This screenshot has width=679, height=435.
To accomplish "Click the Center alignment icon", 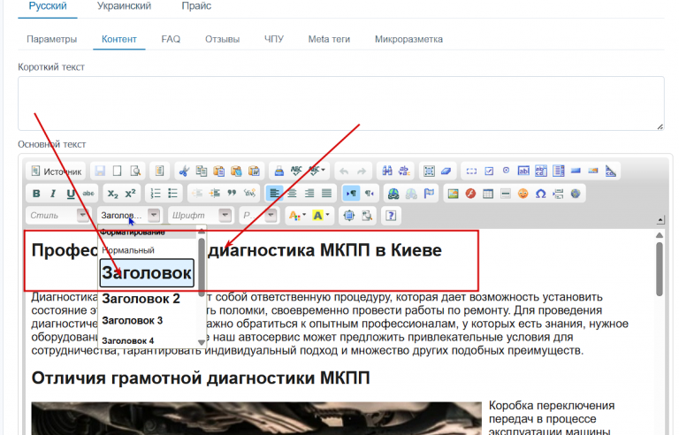I will tap(293, 194).
